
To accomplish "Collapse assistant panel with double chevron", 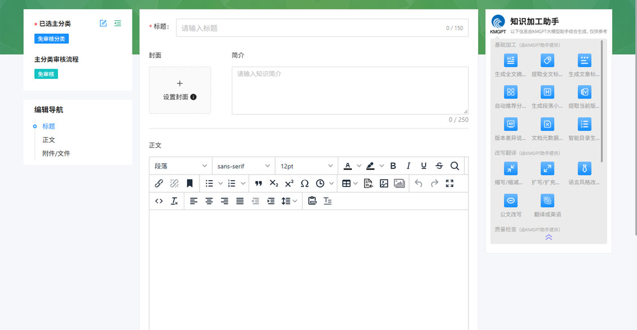I will [548, 237].
